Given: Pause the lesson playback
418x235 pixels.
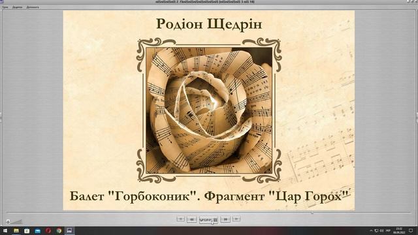Looking at the screenshot, I should tap(208, 220).
